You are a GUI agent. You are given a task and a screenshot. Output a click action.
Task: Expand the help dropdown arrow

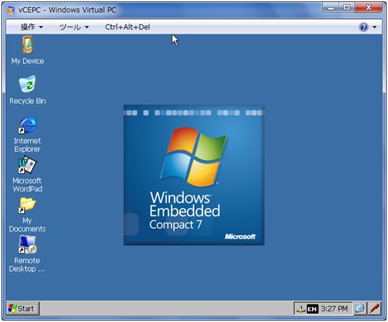374,27
